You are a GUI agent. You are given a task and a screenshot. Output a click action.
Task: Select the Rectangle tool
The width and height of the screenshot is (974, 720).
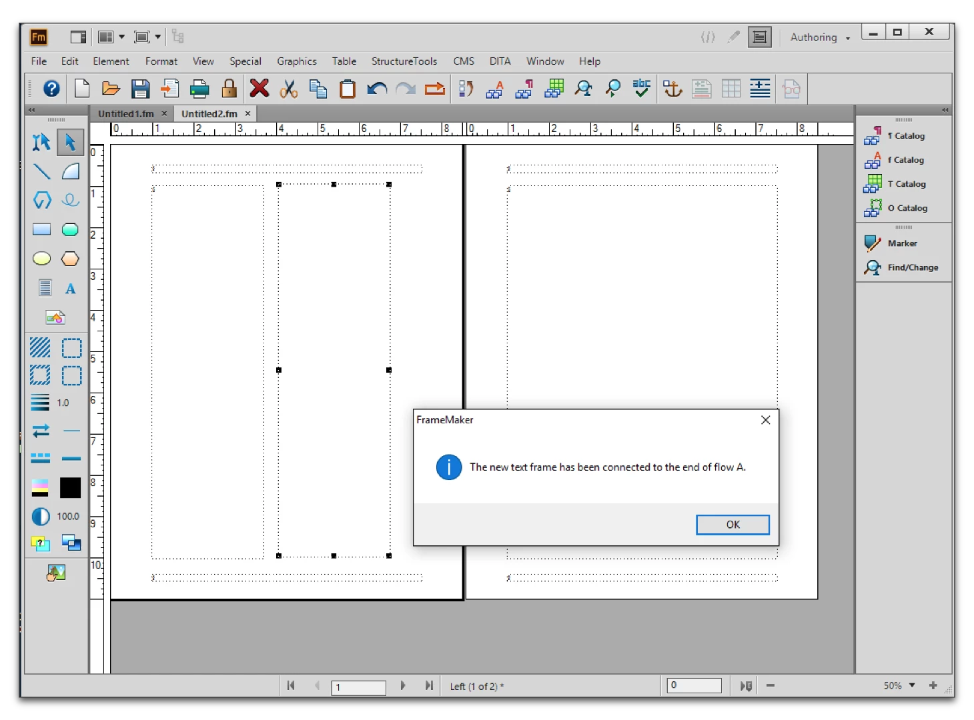coord(41,229)
